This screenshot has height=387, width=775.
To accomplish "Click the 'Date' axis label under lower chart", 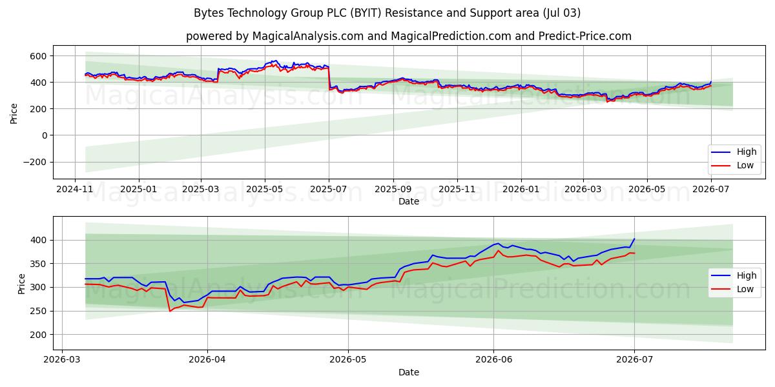I will point(409,372).
